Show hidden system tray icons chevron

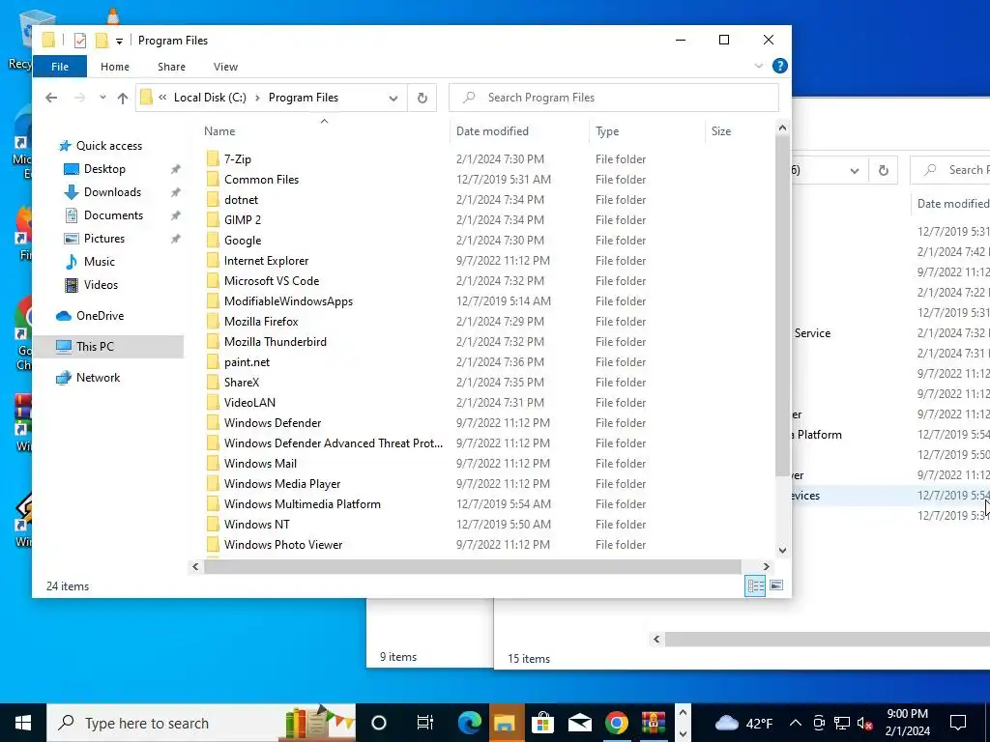796,723
